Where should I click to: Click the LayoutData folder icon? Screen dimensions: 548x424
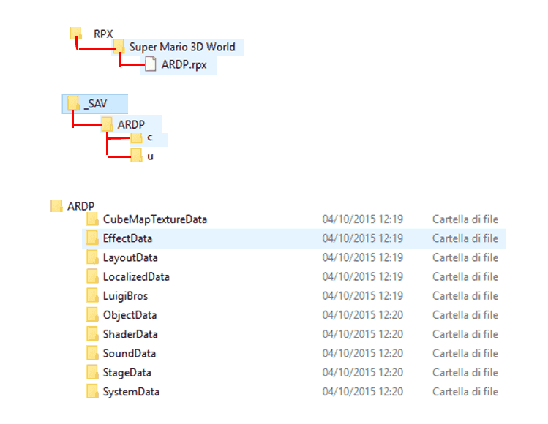(92, 257)
